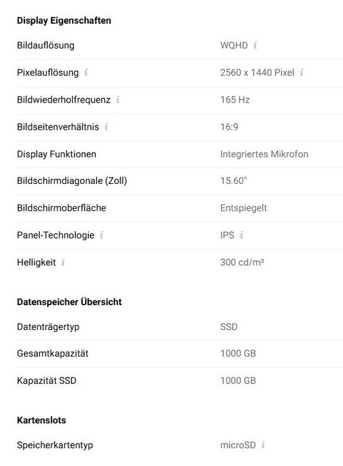Viewport: 343px width, 466px height.
Task: Open info icon next to WQHD value
Action: [255, 45]
